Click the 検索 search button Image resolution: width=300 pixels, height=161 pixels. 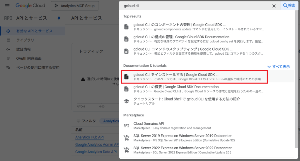[289, 6]
